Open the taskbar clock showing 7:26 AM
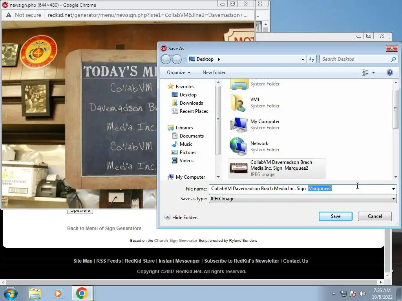This screenshot has width=402, height=301. (382, 294)
